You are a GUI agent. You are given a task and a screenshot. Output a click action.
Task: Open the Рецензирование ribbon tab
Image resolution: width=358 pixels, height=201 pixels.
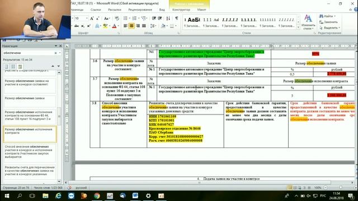point(140,10)
